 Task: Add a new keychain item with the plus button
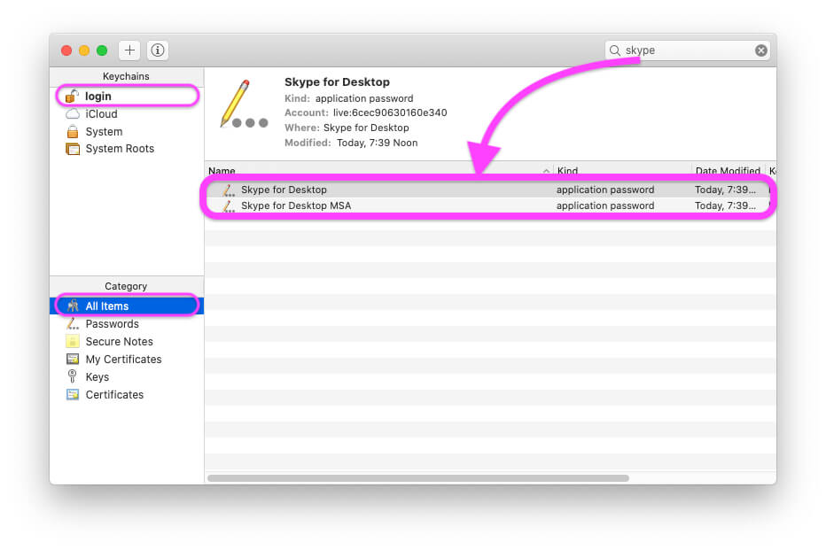point(131,50)
